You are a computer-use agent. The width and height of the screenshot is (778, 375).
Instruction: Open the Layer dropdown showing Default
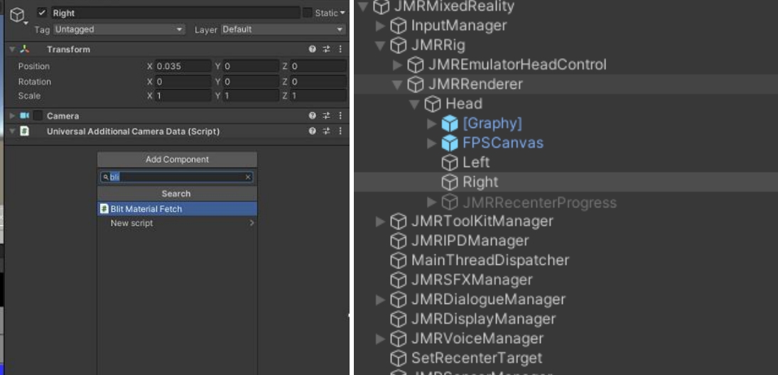(283, 30)
